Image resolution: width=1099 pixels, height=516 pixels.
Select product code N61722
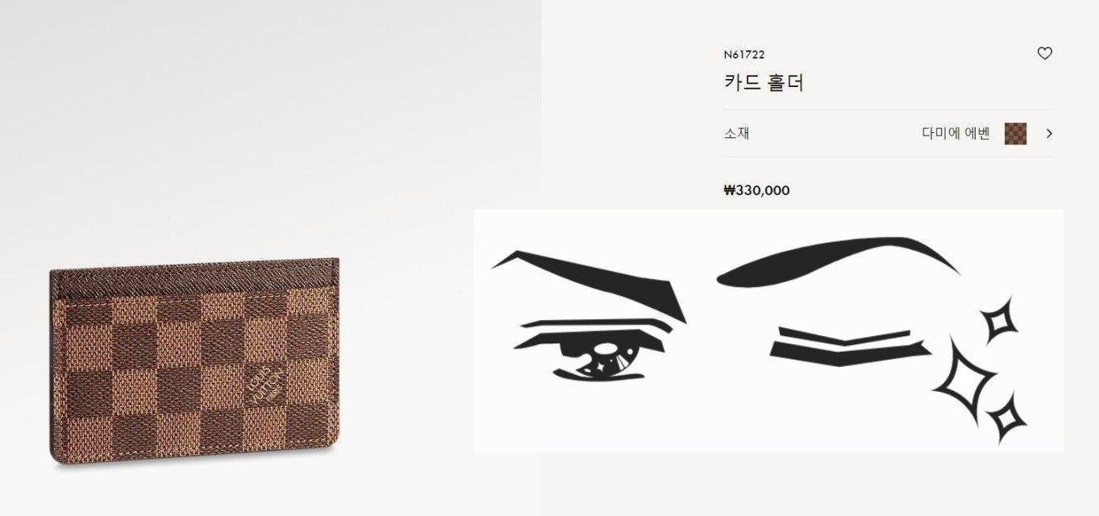coord(744,55)
